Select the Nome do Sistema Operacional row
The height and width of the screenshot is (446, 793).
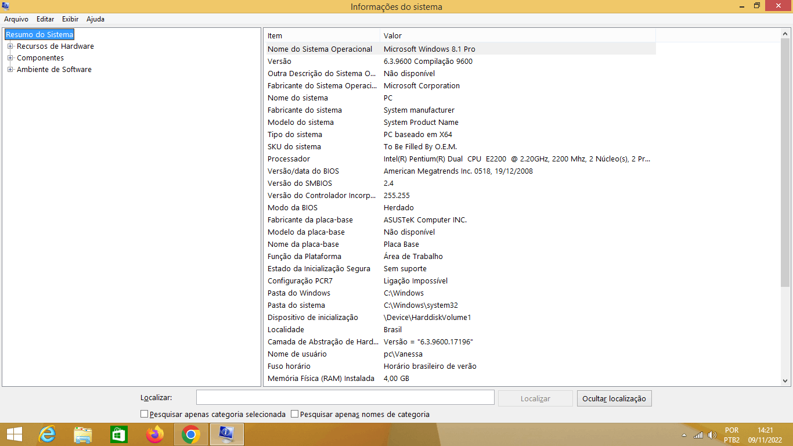pos(460,49)
